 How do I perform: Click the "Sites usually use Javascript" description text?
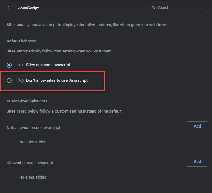coord(87,25)
